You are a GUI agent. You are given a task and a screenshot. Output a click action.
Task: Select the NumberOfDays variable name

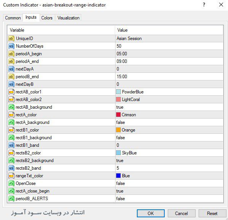point(29,46)
